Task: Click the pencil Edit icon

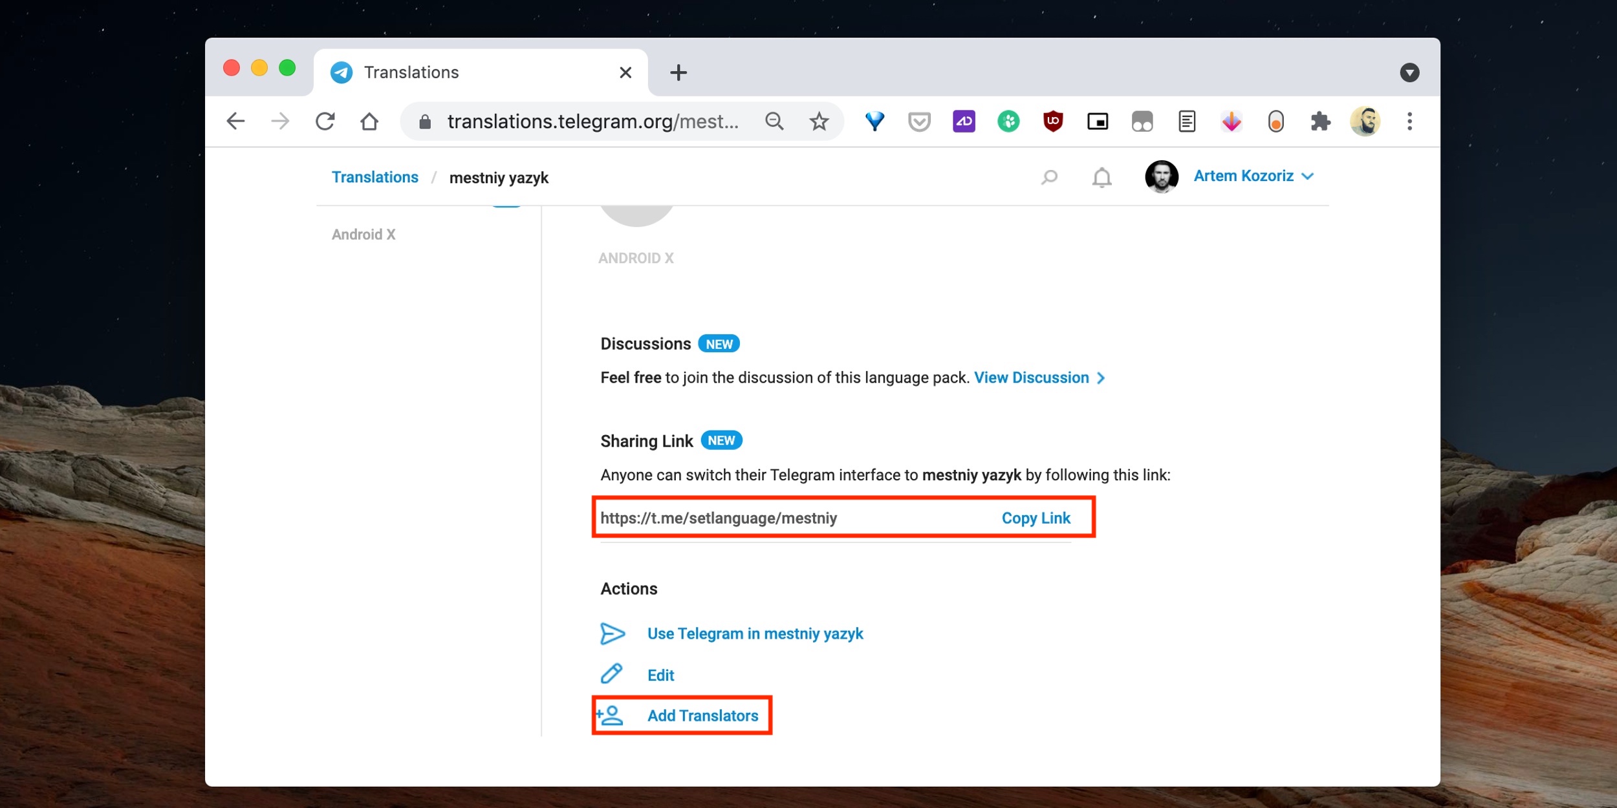Action: [x=611, y=674]
